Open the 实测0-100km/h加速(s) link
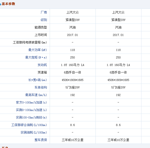The height and width of the screenshot is (148, 150). tap(31, 110)
